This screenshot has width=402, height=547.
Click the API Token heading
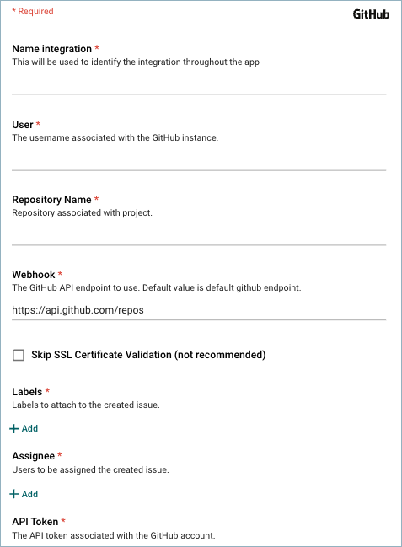point(35,522)
